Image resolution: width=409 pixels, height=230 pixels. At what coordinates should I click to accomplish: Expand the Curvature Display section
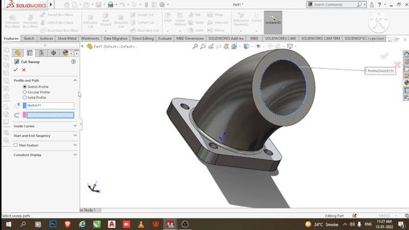(x=75, y=155)
